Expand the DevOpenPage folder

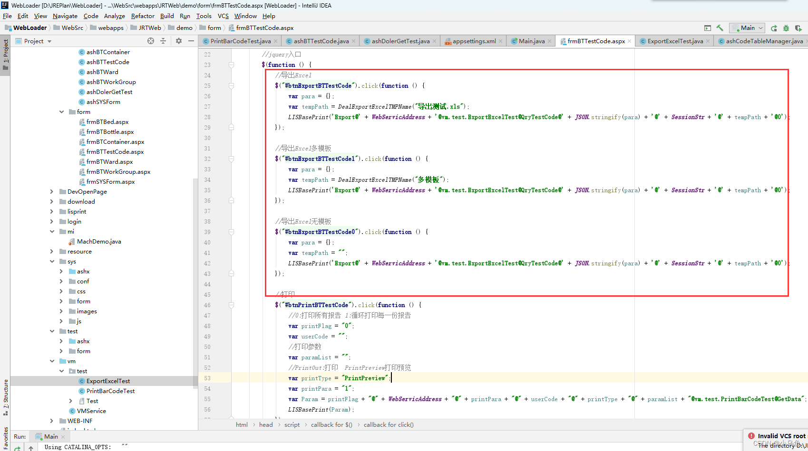point(52,192)
